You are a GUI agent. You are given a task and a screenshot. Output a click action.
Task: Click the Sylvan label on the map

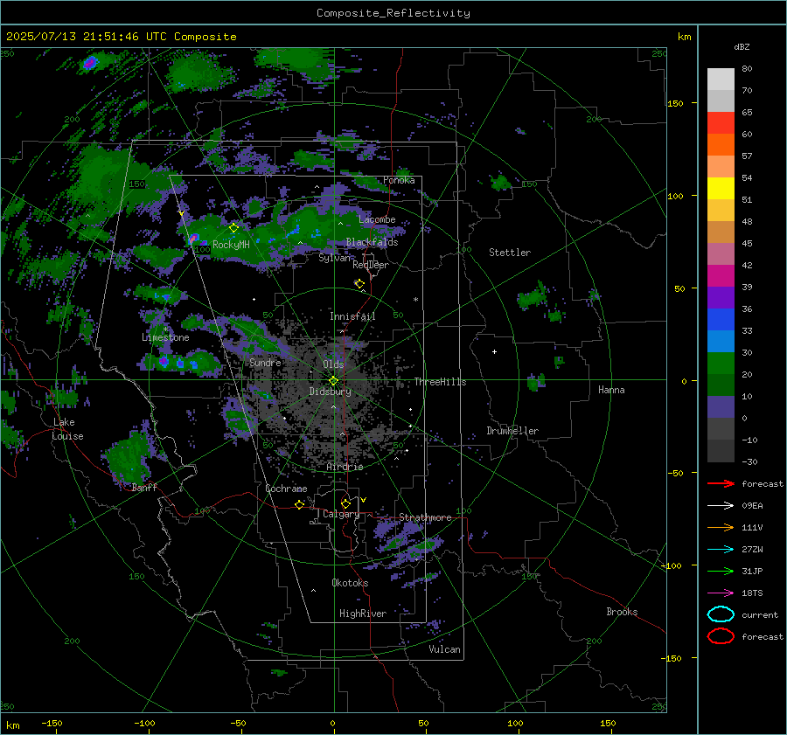click(335, 258)
